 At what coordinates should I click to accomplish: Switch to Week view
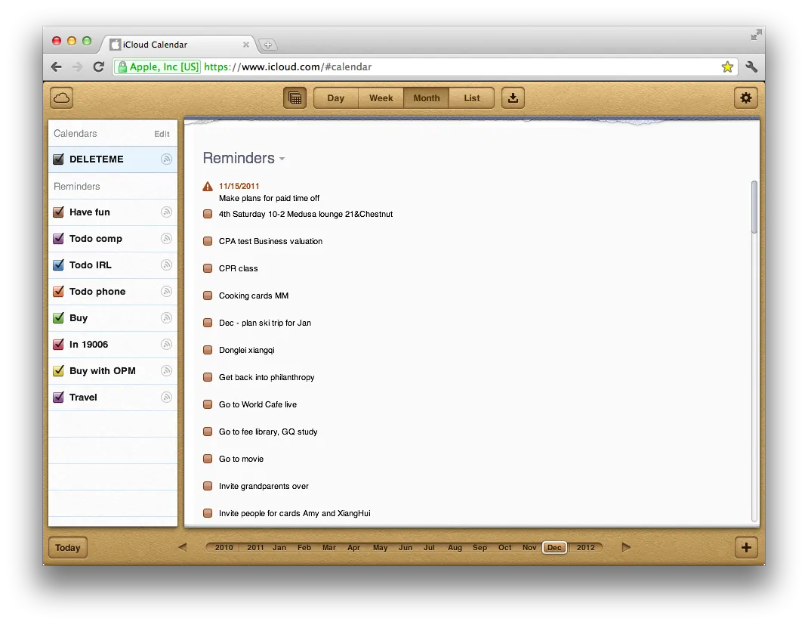(381, 98)
